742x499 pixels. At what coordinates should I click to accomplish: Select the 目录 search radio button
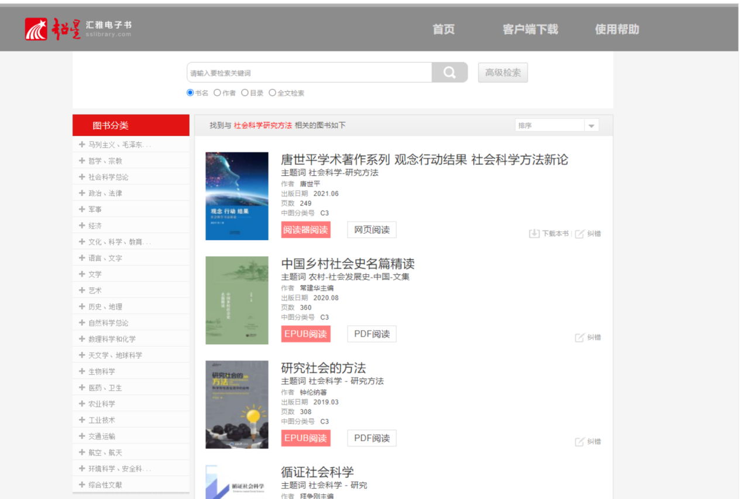pyautogui.click(x=245, y=92)
